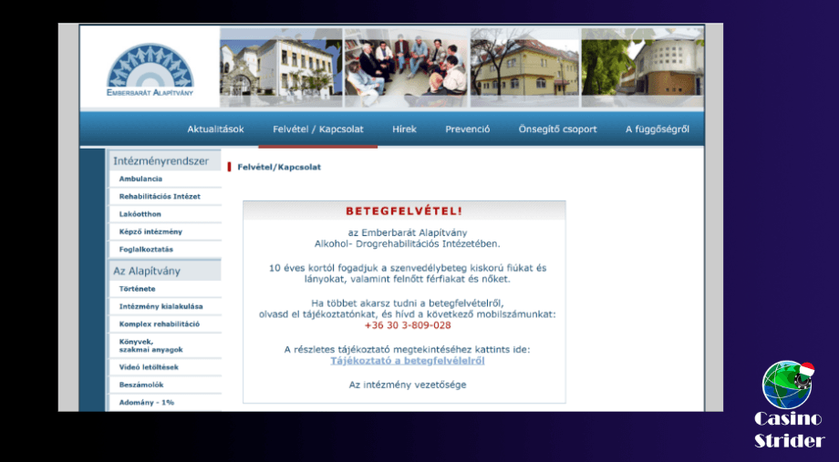Go to the Hírek menu item
The width and height of the screenshot is (839, 462).
point(404,129)
